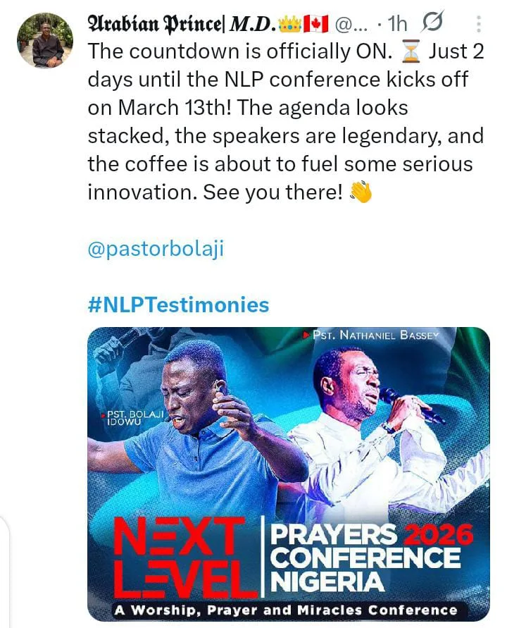Click the waving hand emoji after "See you there!"
Viewport: 507px width, 628px height.
point(360,192)
